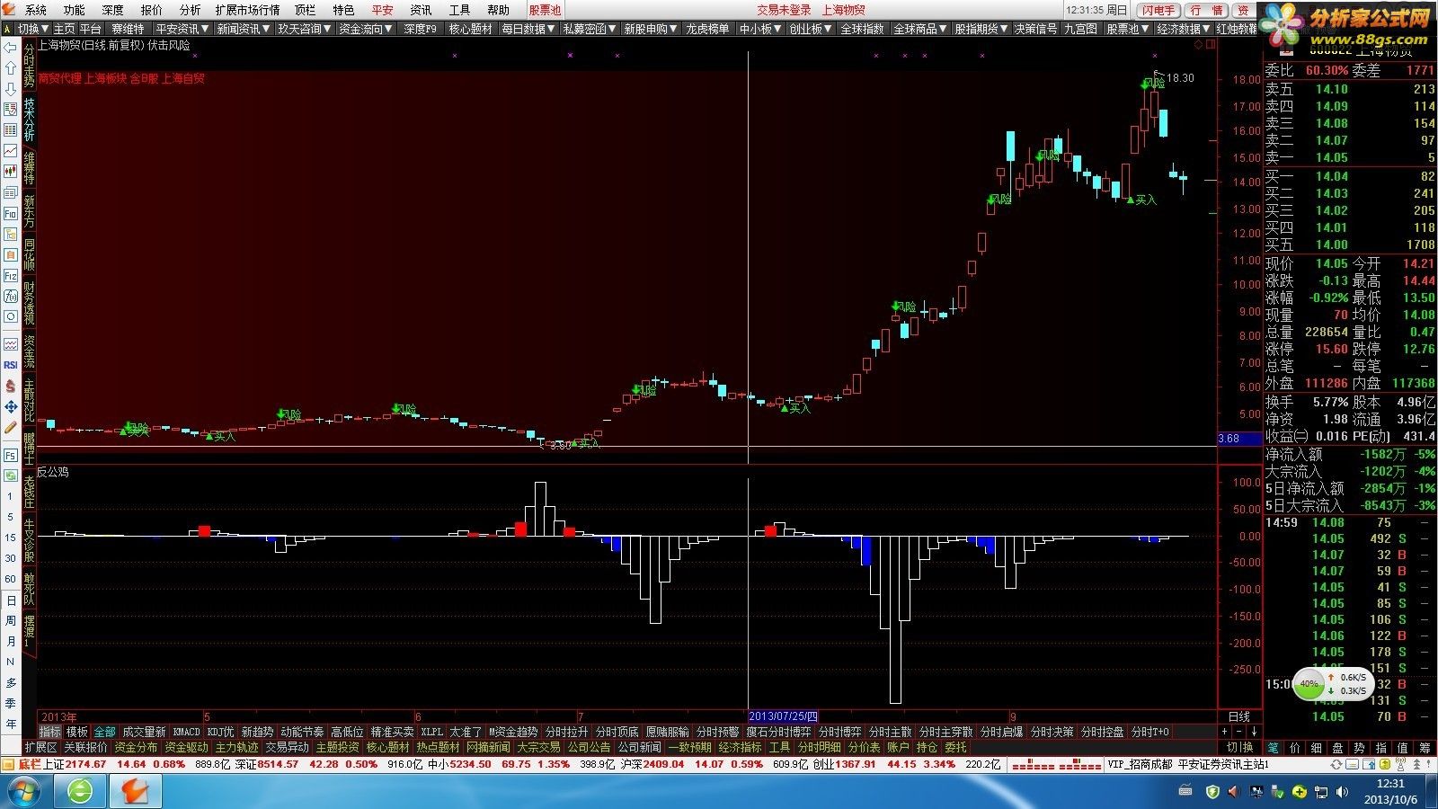Click the RSI indicator icon

tap(11, 365)
